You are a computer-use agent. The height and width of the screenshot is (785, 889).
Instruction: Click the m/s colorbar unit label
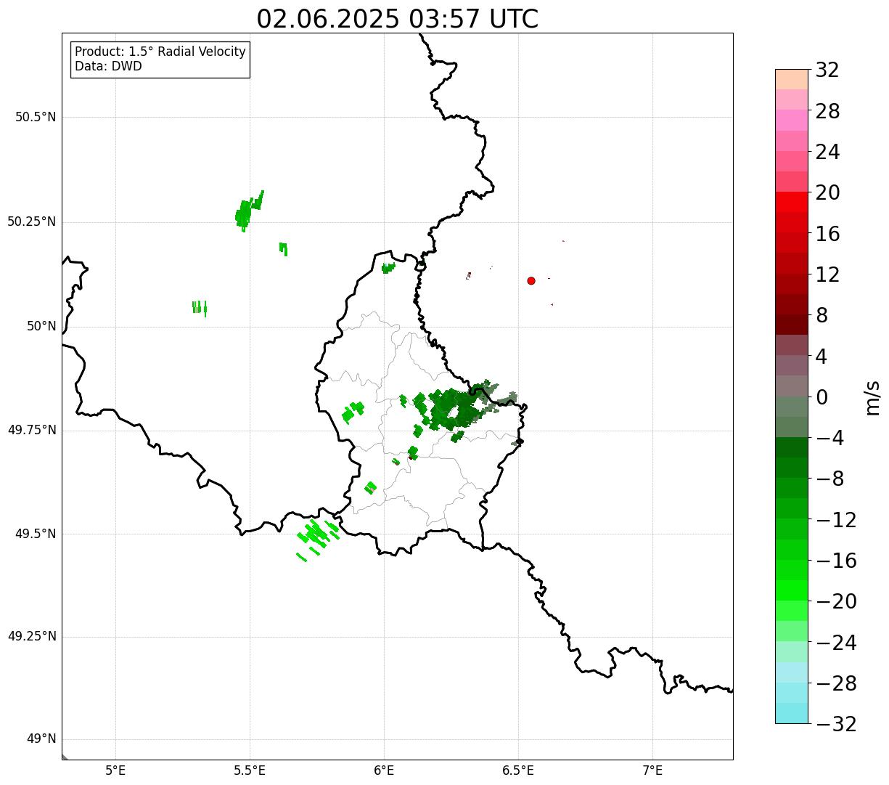click(x=872, y=397)
